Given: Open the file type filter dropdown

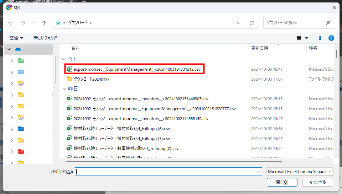Looking at the screenshot, I should pos(300,172).
